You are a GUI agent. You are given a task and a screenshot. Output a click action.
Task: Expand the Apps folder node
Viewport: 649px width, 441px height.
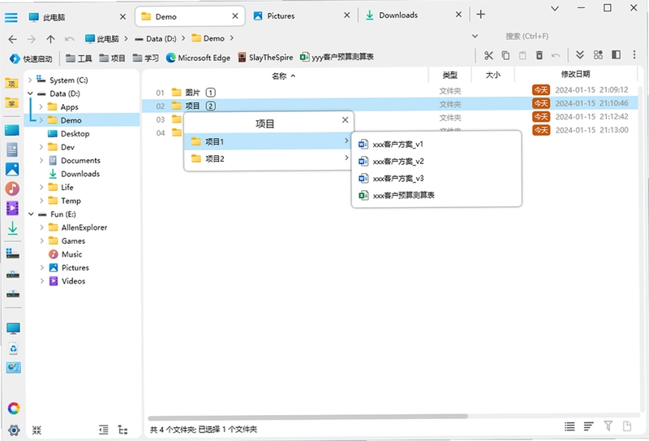point(41,107)
